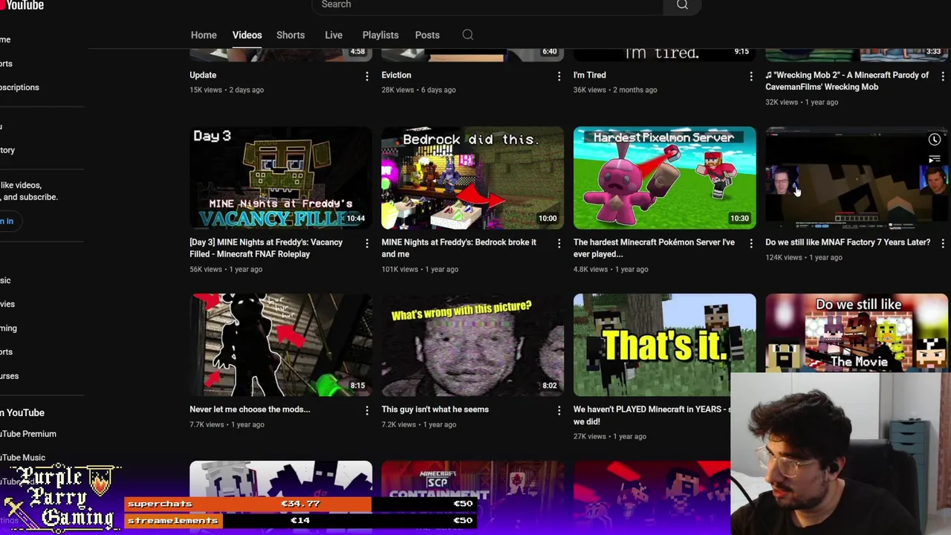Open Day 3 Vacancy Filled FNAF Roleplay title
This screenshot has height=535, width=951.
266,248
